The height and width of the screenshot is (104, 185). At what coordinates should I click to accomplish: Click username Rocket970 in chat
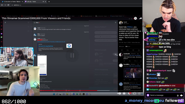tap(153, 86)
